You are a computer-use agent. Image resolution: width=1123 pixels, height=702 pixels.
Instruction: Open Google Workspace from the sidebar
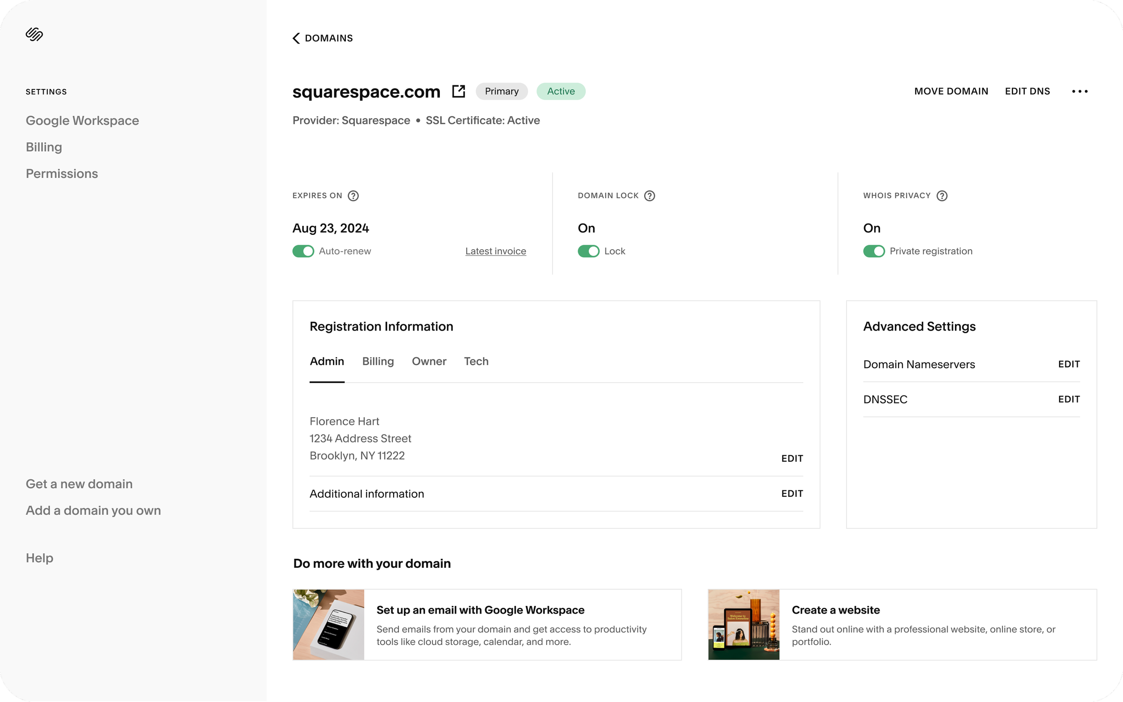pos(83,120)
